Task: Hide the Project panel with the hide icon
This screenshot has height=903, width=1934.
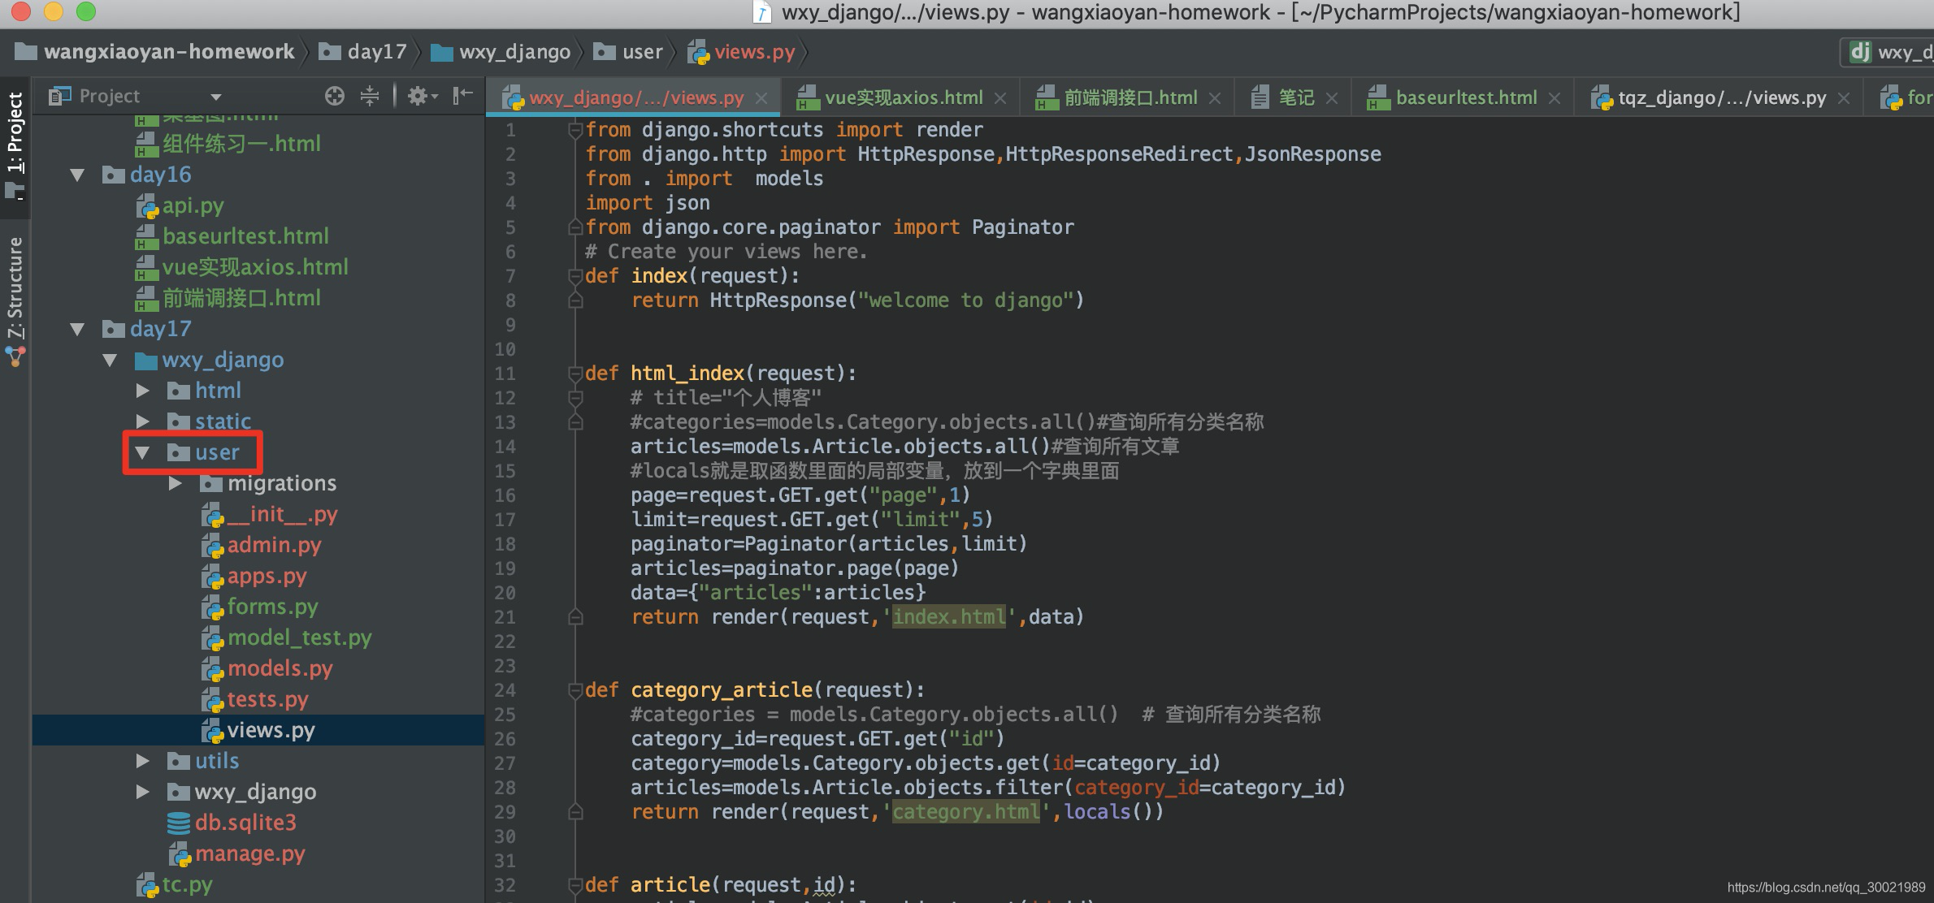Action: [462, 96]
